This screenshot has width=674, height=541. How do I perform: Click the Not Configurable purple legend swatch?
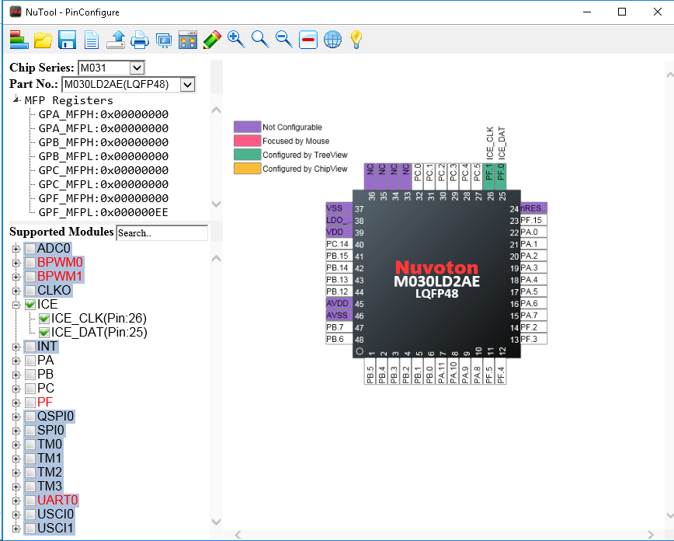pyautogui.click(x=247, y=127)
